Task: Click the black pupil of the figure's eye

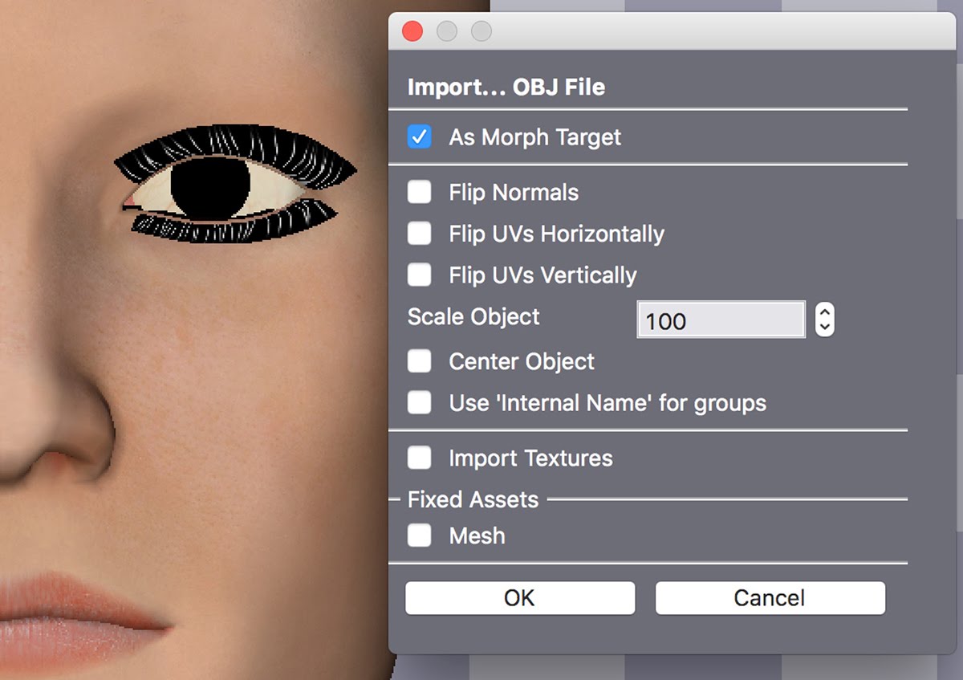Action: (211, 188)
